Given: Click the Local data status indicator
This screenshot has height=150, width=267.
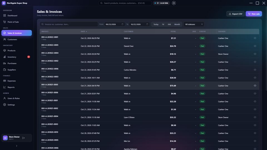Looking at the screenshot, I should click(161, 3).
